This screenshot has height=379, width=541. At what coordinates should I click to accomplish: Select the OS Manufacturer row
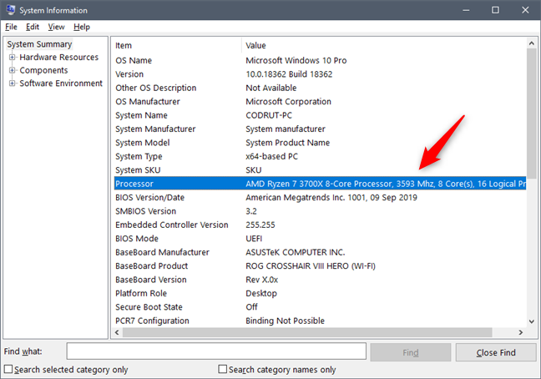pyautogui.click(x=320, y=101)
